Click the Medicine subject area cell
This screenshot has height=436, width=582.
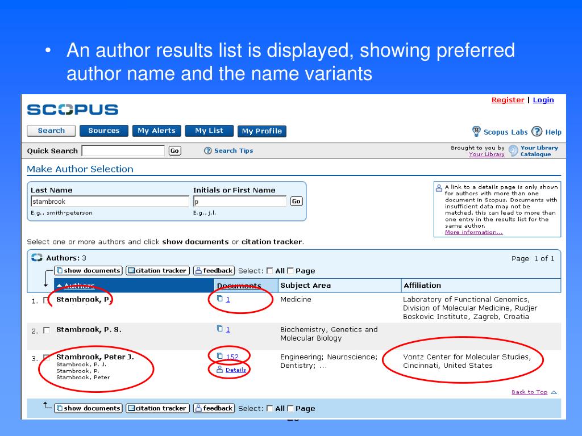point(296,299)
